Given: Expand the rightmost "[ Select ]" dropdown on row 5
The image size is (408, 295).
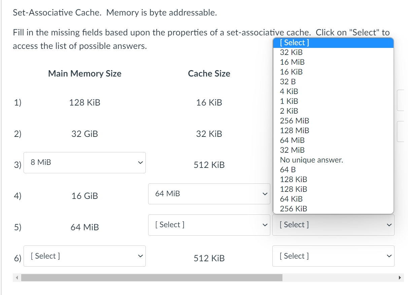Looking at the screenshot, I should pyautogui.click(x=333, y=225).
